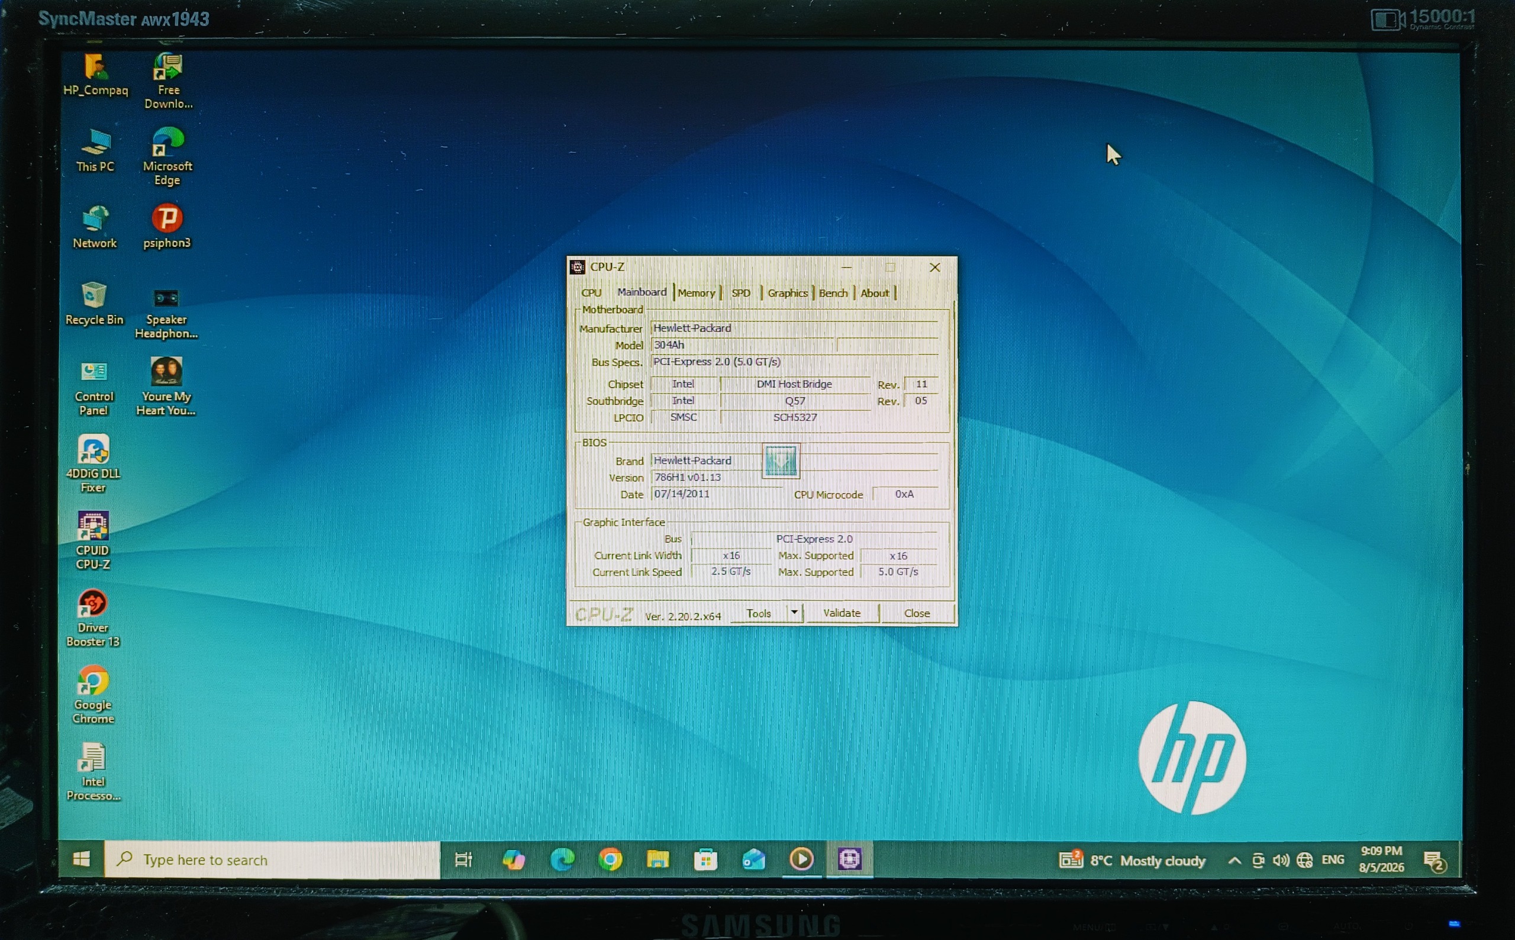Click the CPU Microcode value 0xA
The image size is (1515, 940).
coord(904,494)
